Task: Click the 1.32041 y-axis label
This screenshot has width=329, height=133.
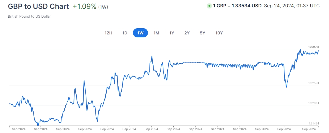Action: 314,103
